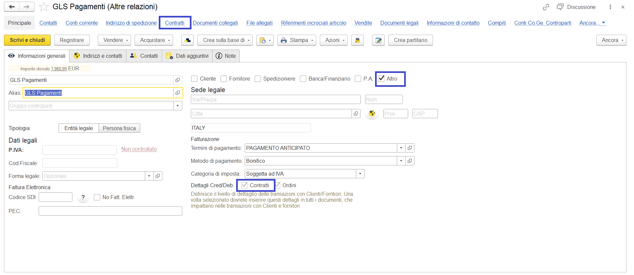Tick the Cliente checkbox
Viewport: 634px width, 275px height.
pyautogui.click(x=194, y=79)
